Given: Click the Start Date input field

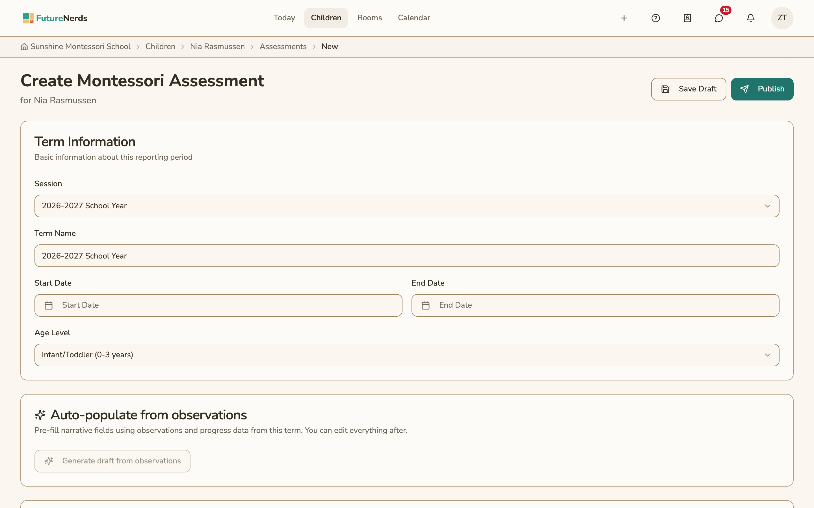Looking at the screenshot, I should [218, 305].
